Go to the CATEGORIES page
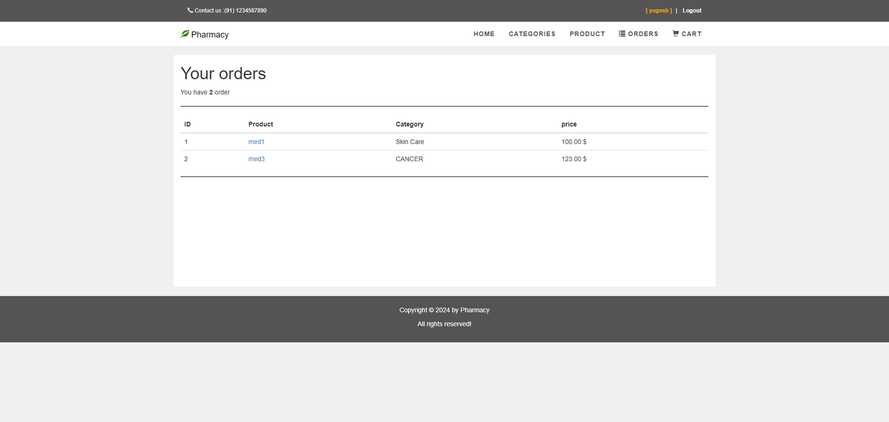The image size is (889, 422). click(x=532, y=34)
